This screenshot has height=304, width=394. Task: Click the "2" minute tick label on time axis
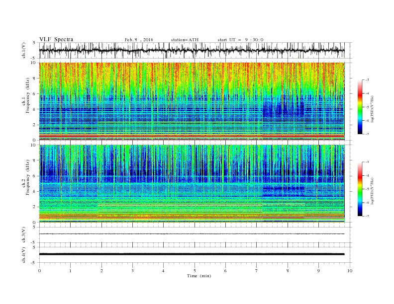click(101, 271)
